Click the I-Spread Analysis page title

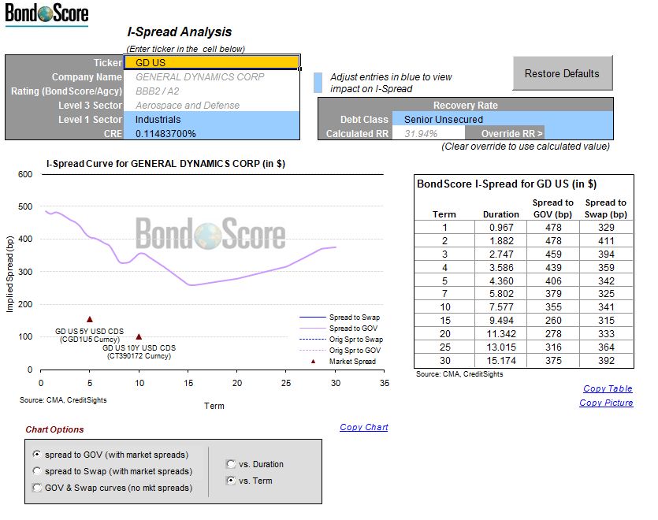(x=179, y=32)
